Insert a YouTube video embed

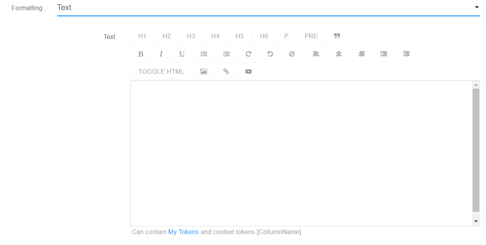(248, 71)
